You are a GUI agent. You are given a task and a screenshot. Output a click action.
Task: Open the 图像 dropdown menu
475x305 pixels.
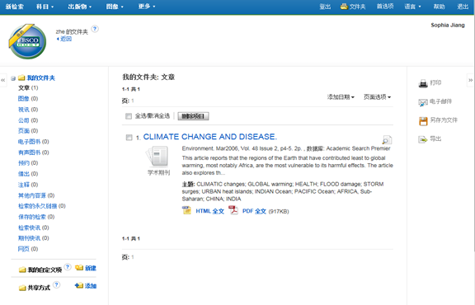115,7
